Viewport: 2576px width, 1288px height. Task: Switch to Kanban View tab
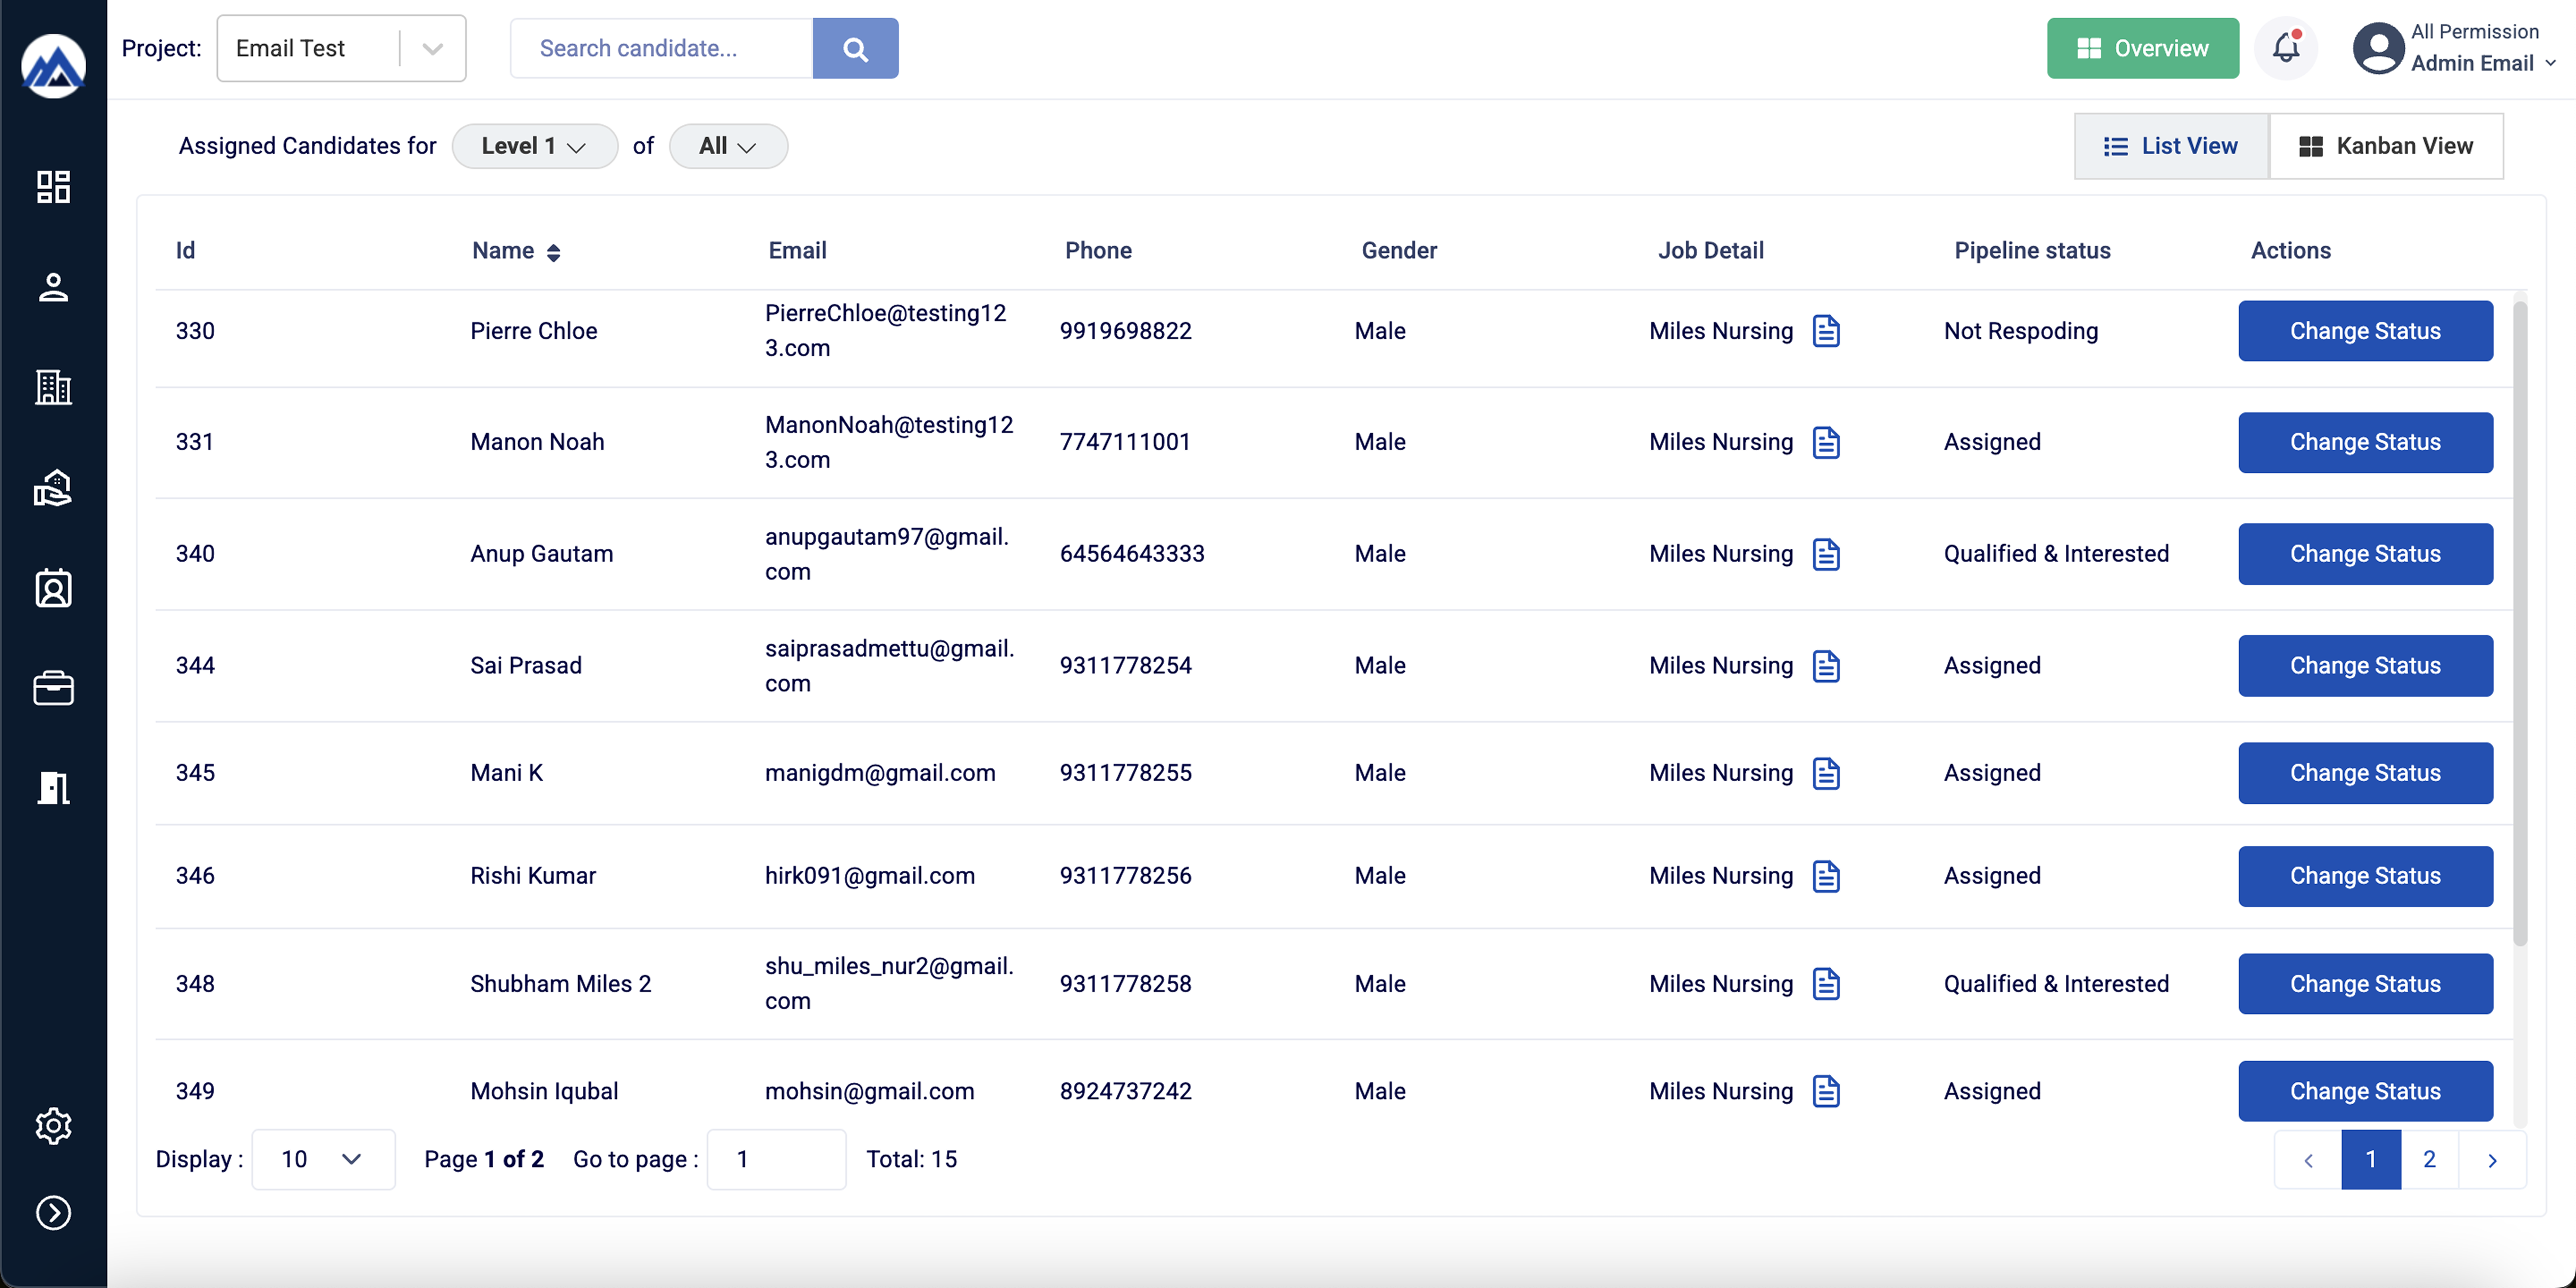2386,146
